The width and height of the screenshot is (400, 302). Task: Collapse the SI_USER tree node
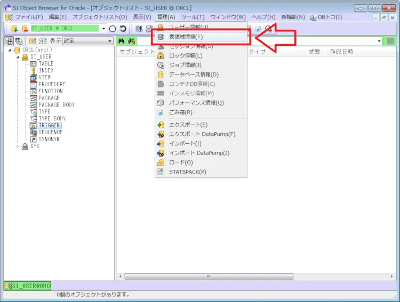18,57
